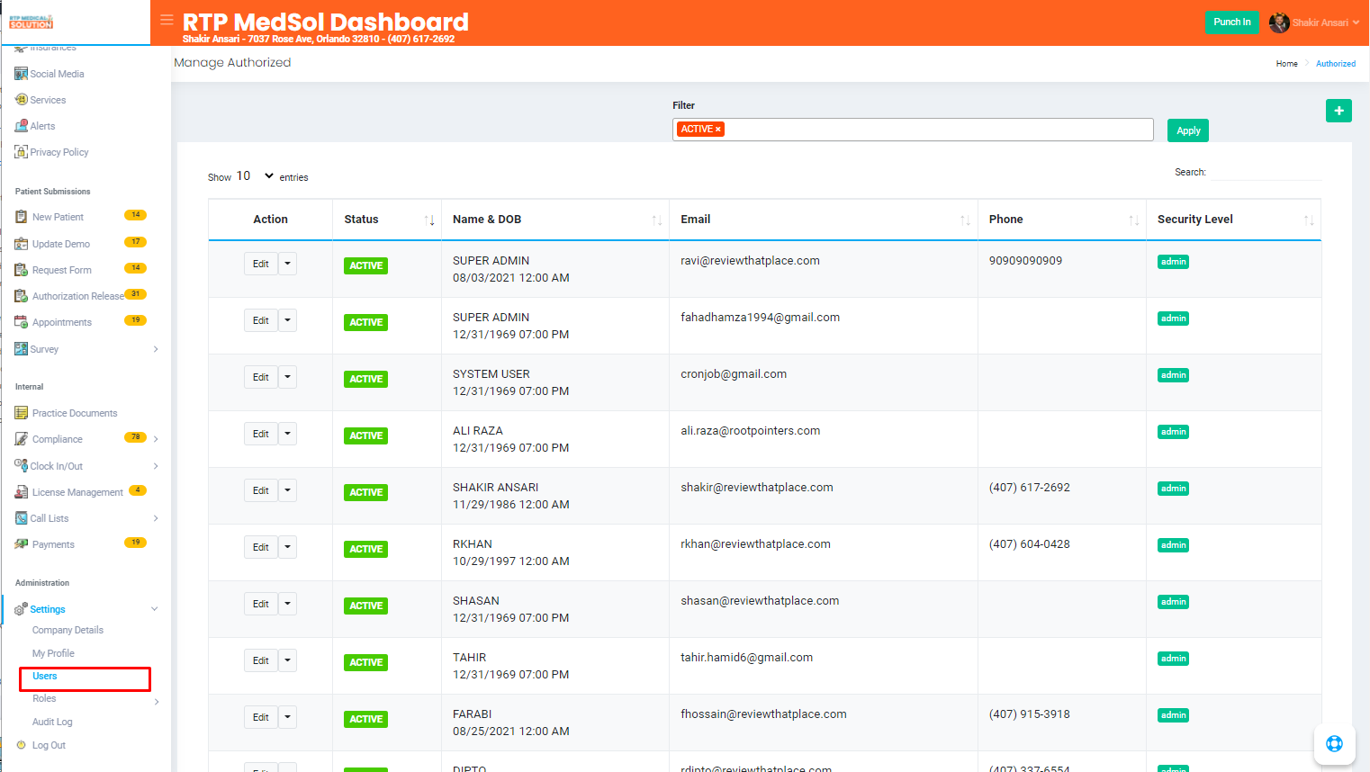Click the Authorization Release icon
The image size is (1370, 772).
(21, 296)
